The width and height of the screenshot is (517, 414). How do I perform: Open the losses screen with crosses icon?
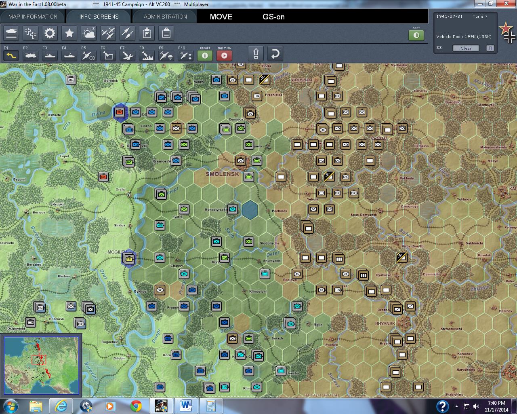point(30,33)
